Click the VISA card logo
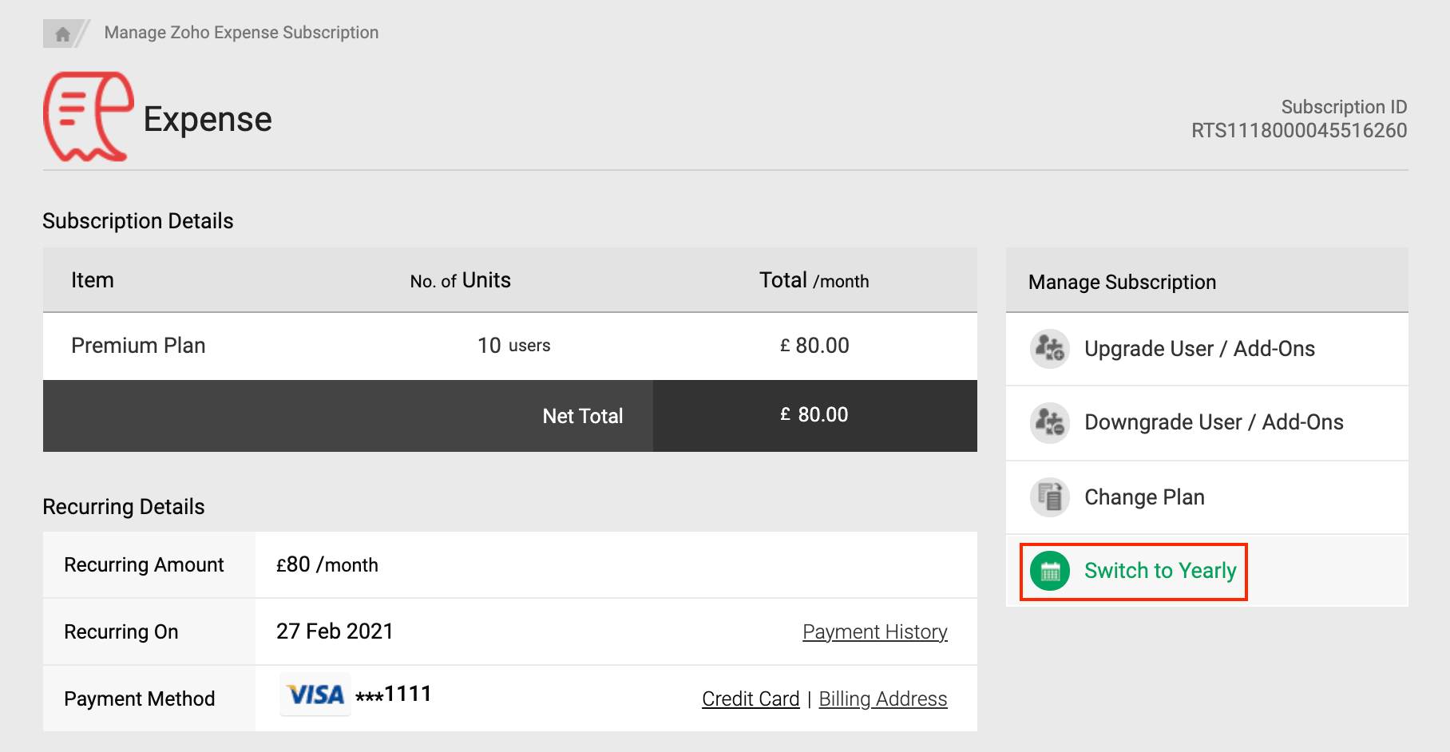The width and height of the screenshot is (1450, 752). pos(315,695)
